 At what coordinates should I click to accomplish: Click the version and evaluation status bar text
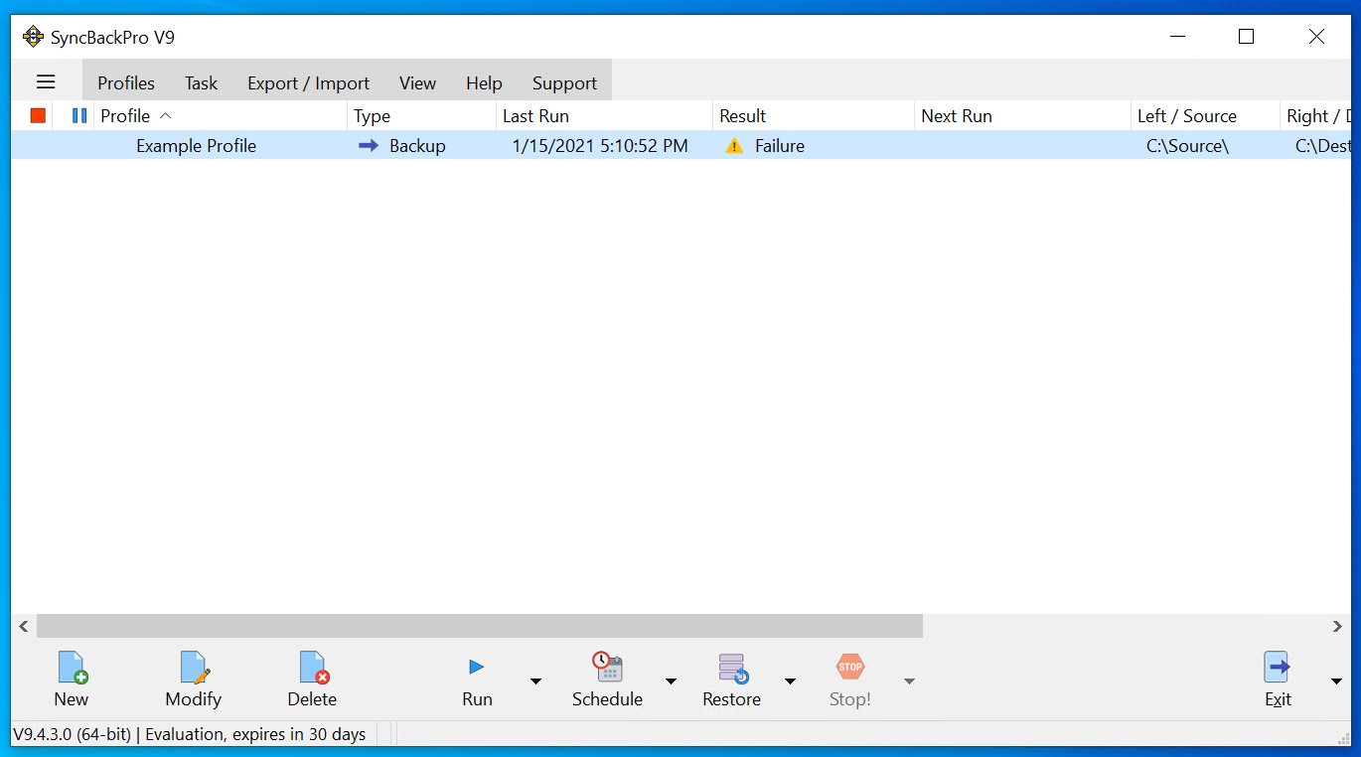point(189,735)
